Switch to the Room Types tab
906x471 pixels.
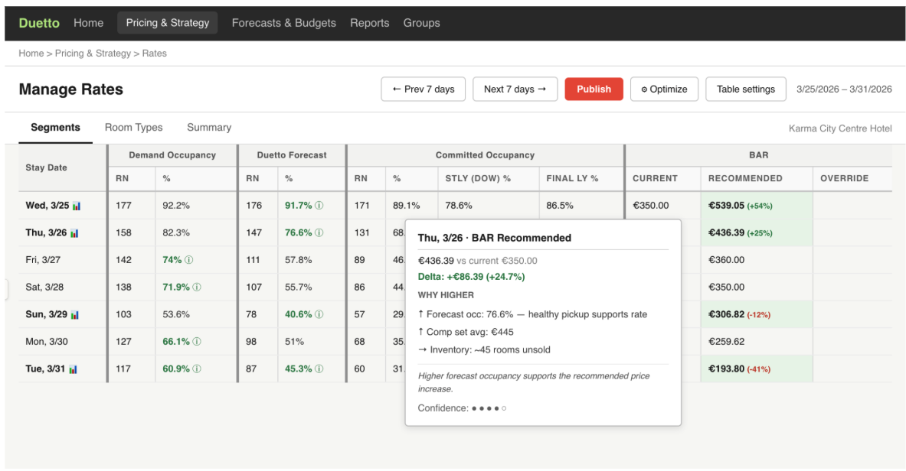(x=133, y=128)
